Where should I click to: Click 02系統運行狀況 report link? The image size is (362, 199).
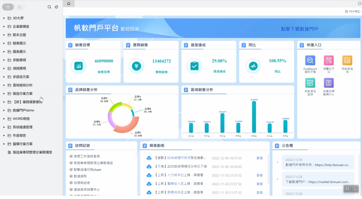(179, 158)
